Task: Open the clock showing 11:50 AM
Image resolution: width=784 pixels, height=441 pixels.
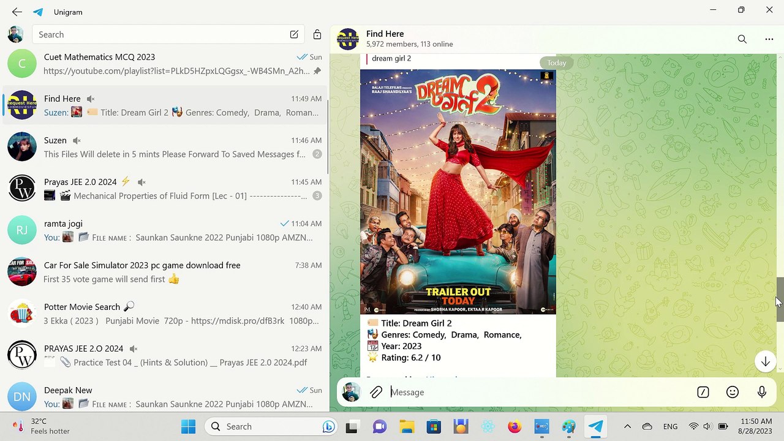Action: coord(756,426)
